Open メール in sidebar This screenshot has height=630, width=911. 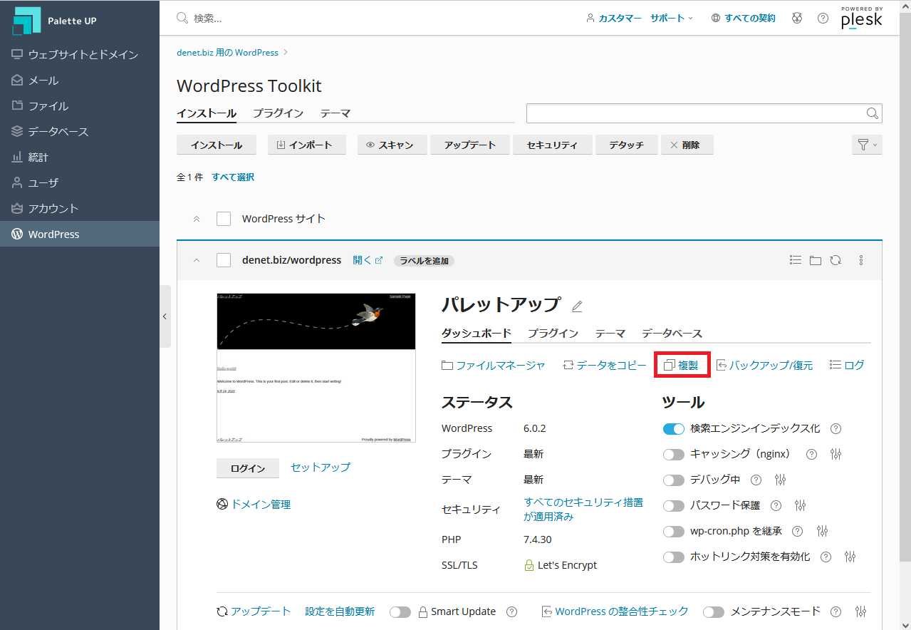pos(80,80)
